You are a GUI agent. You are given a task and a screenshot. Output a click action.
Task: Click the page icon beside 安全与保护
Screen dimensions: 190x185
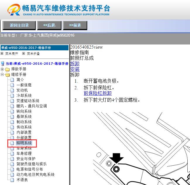pos(12,159)
